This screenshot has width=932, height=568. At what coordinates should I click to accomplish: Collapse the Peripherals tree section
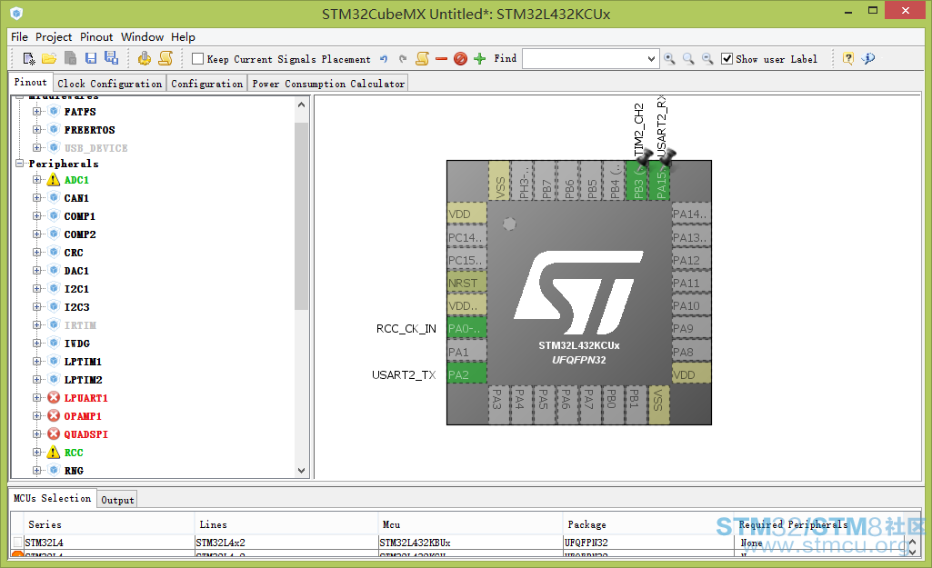point(20,163)
